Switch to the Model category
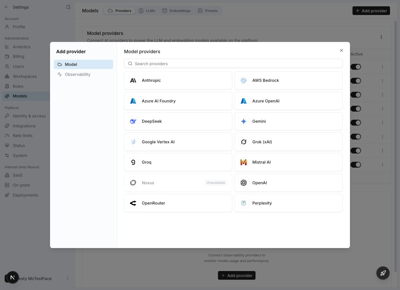 (x=83, y=65)
